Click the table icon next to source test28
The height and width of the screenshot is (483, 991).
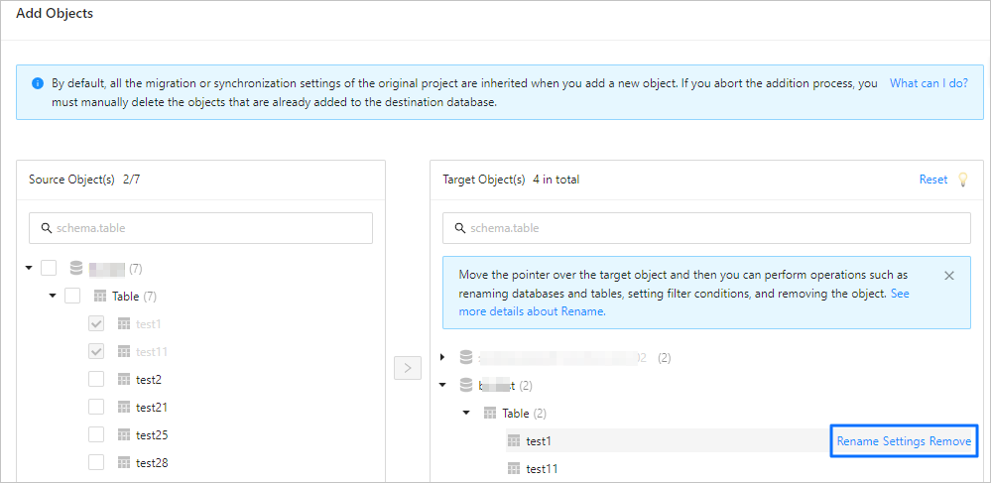pos(124,463)
